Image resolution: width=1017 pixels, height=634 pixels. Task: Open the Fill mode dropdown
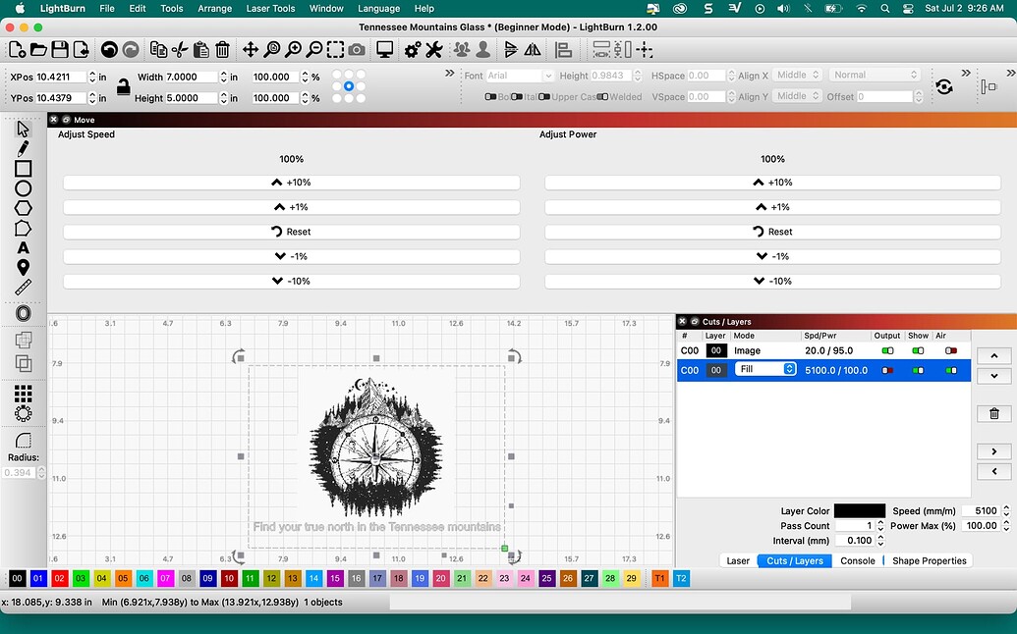point(765,370)
